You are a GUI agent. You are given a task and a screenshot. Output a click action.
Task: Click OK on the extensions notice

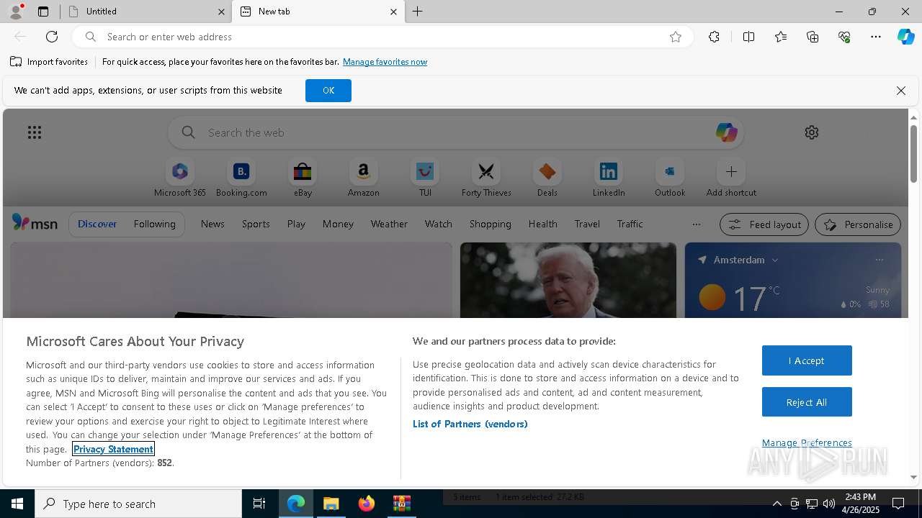(328, 91)
